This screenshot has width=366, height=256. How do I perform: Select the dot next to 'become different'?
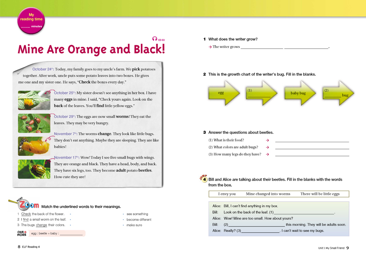point(123,220)
